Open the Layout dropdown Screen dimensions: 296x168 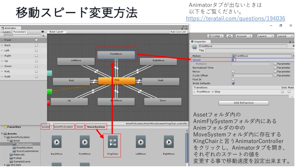(x=285, y=36)
